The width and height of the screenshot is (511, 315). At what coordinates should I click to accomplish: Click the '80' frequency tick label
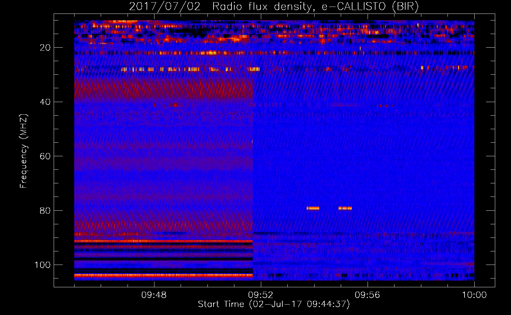[45, 210]
